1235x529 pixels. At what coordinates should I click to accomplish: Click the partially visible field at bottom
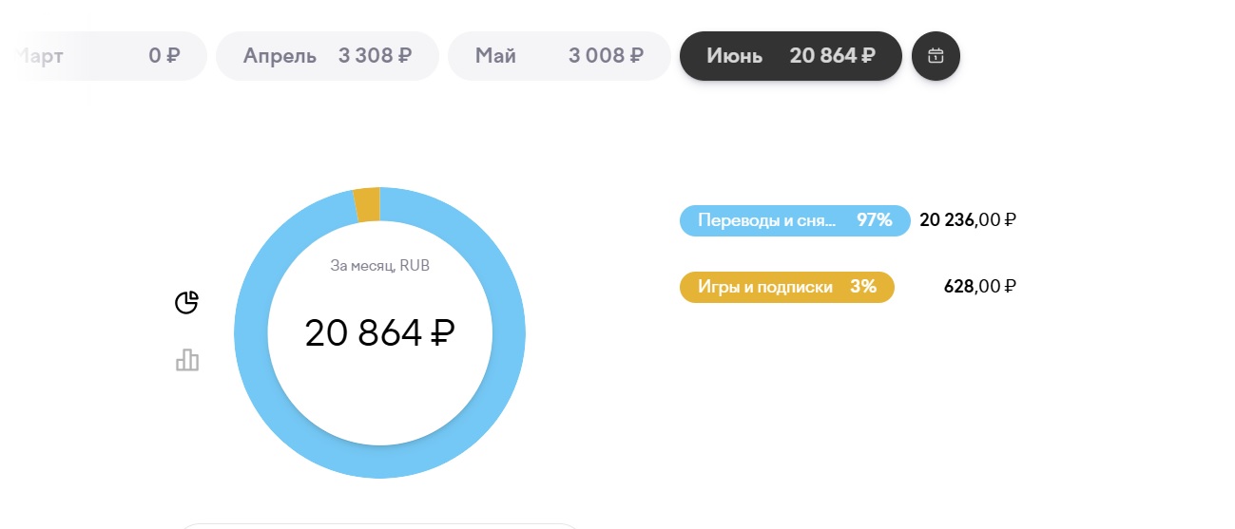[x=380, y=525]
